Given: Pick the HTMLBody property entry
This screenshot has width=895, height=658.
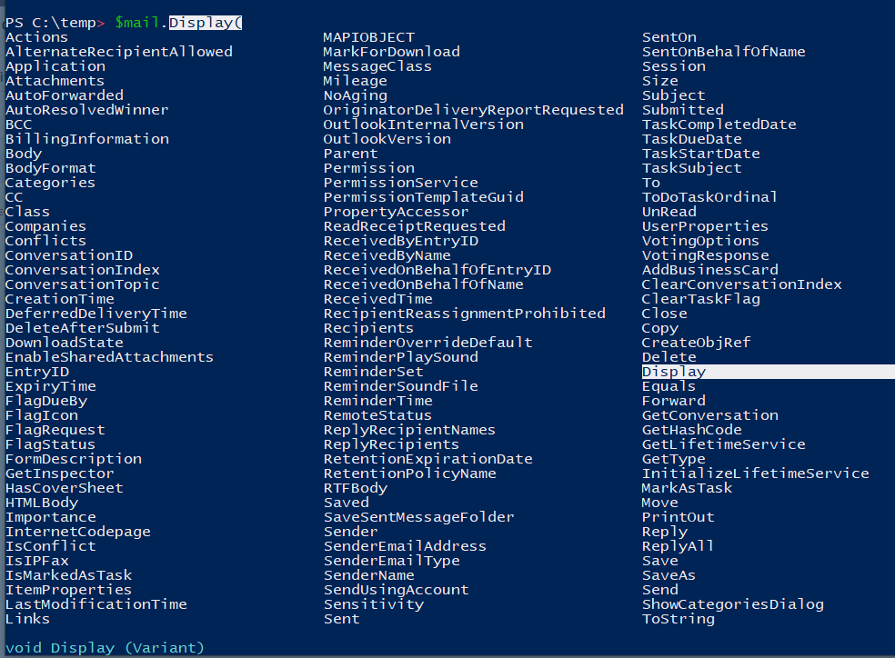Looking at the screenshot, I should tap(42, 503).
